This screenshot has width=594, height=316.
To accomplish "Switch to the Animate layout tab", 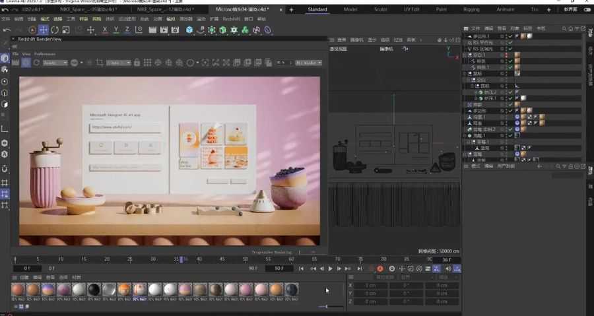I will [x=506, y=9].
